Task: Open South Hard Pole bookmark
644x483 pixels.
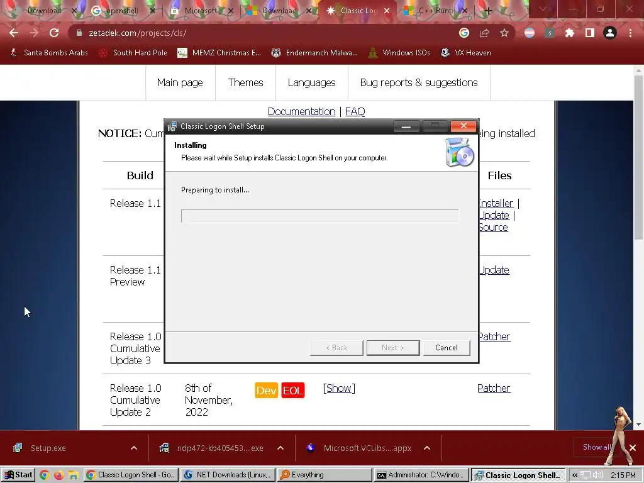Action: coord(133,53)
